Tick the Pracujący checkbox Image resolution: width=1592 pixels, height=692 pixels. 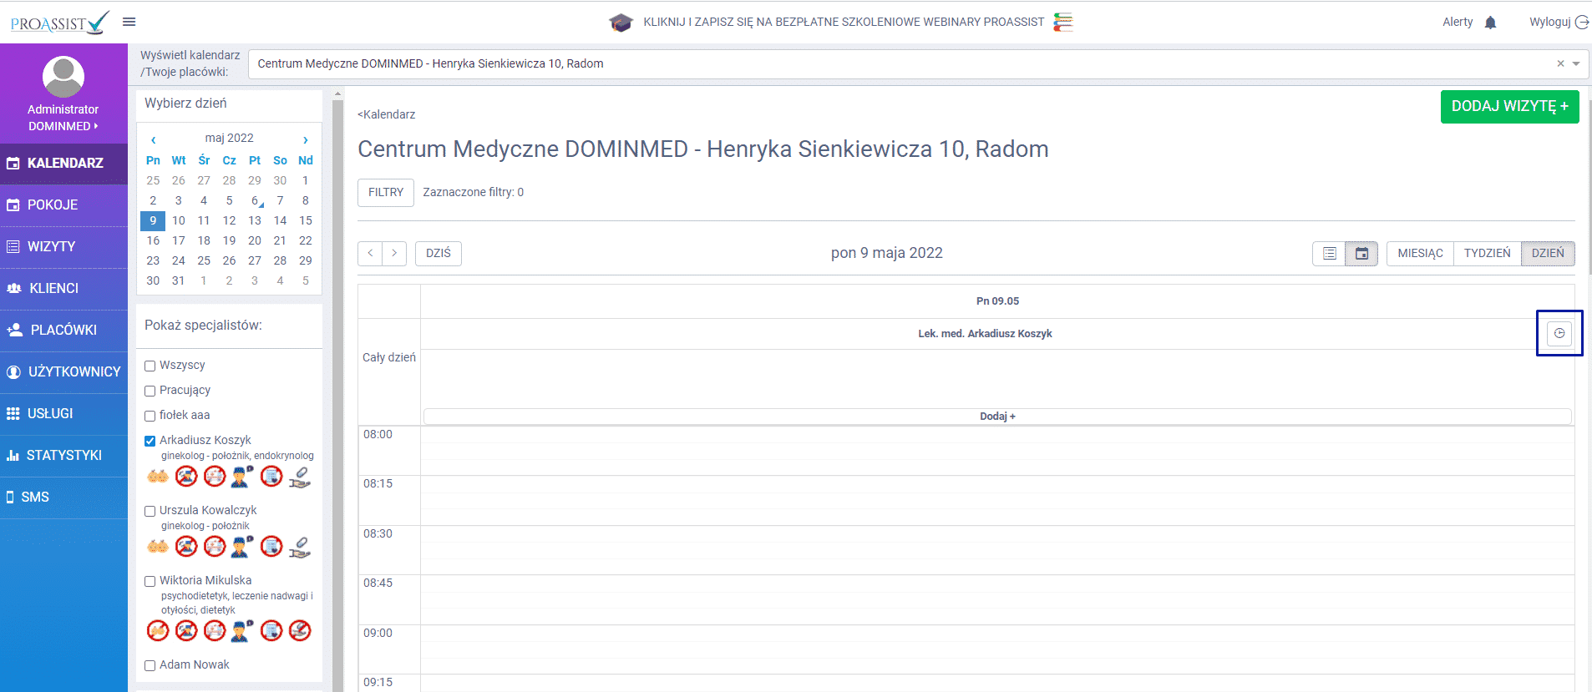150,391
